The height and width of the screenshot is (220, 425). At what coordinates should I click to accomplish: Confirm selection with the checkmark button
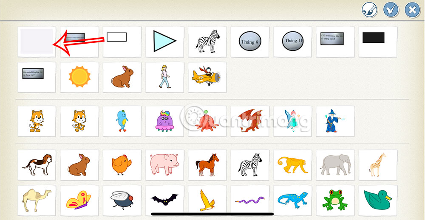click(391, 10)
